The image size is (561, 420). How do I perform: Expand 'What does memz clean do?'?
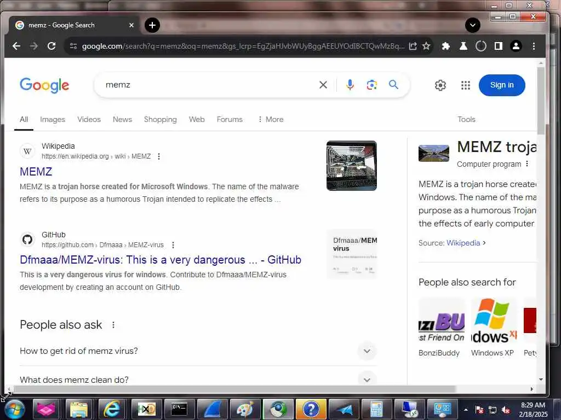pos(198,378)
